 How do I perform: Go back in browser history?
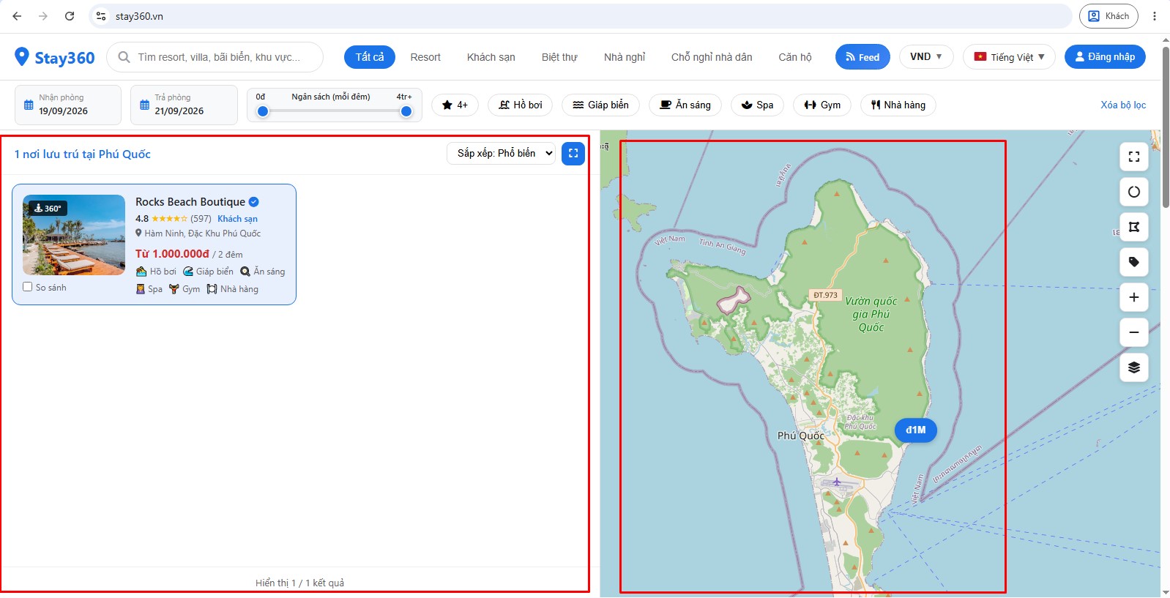tap(17, 16)
